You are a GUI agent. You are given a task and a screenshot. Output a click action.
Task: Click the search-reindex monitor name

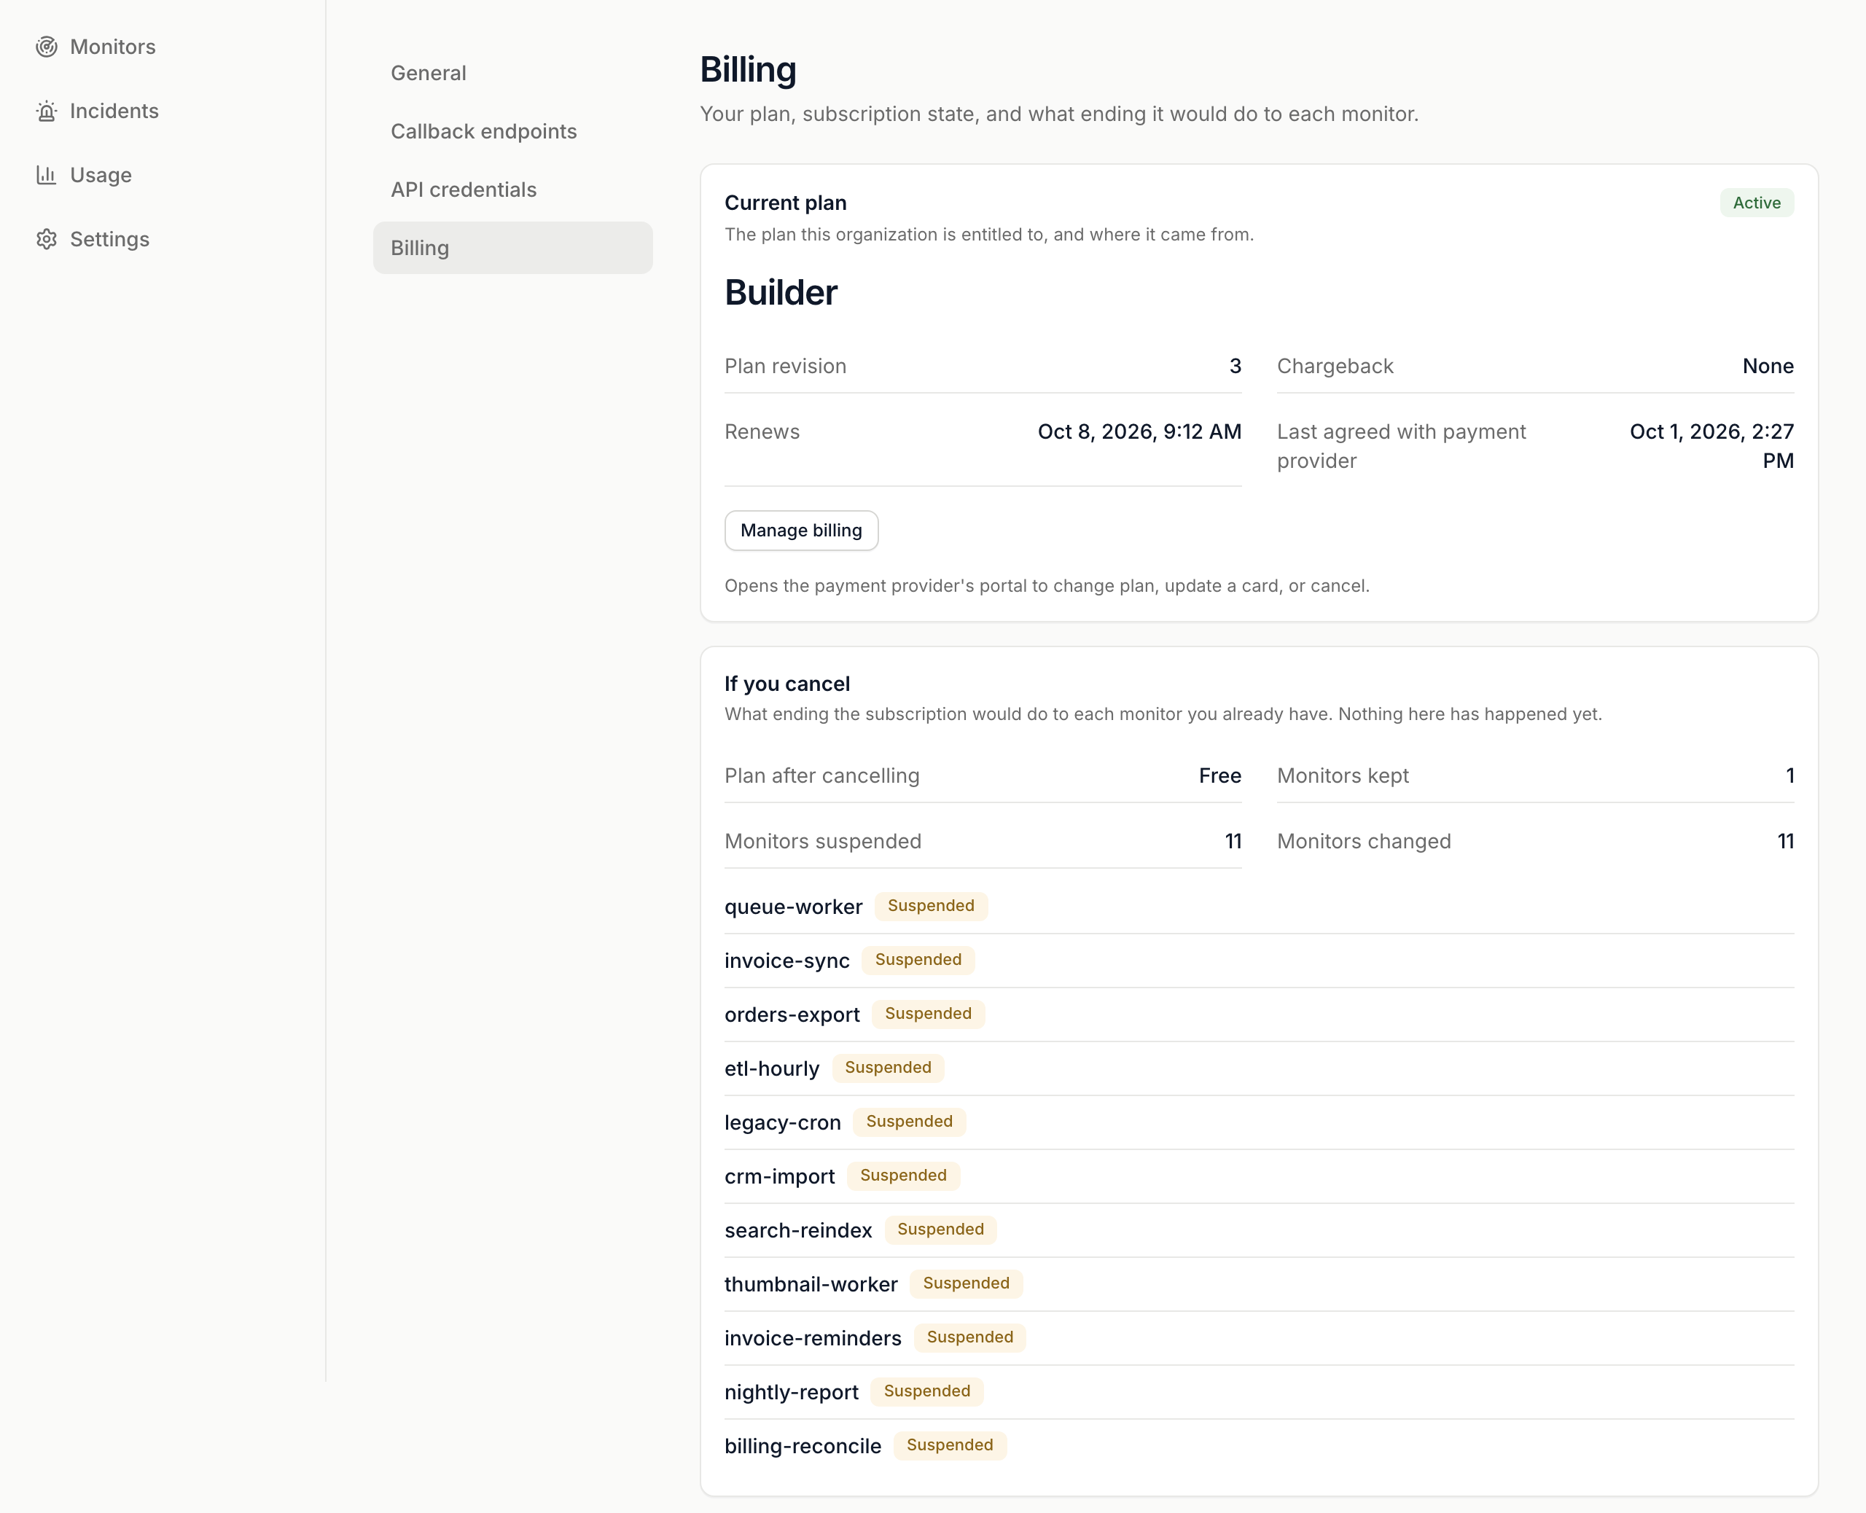(797, 1231)
